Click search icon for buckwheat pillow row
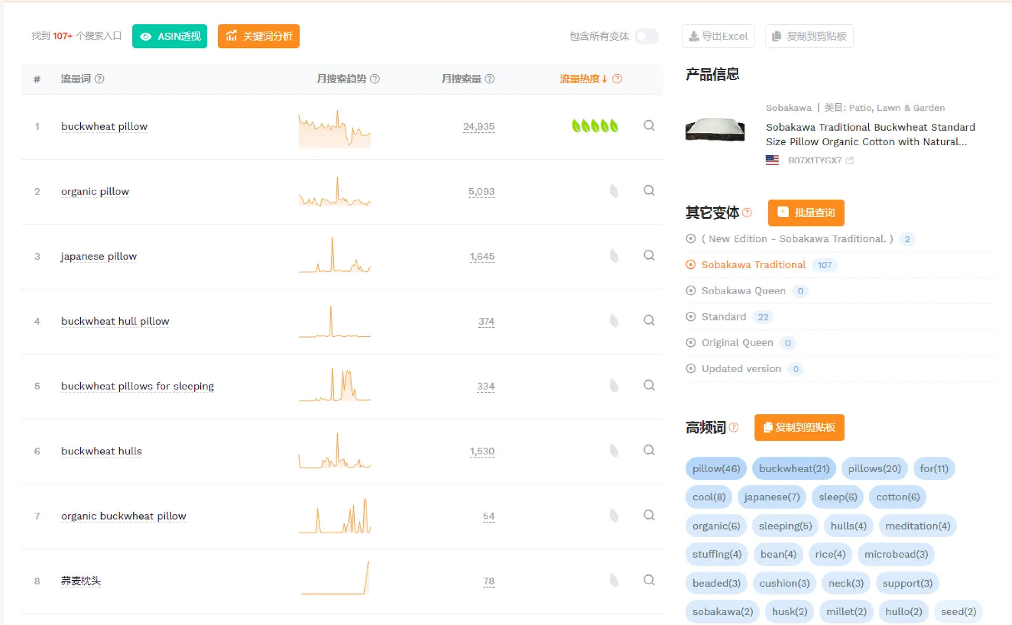The image size is (1012, 625). (x=649, y=125)
